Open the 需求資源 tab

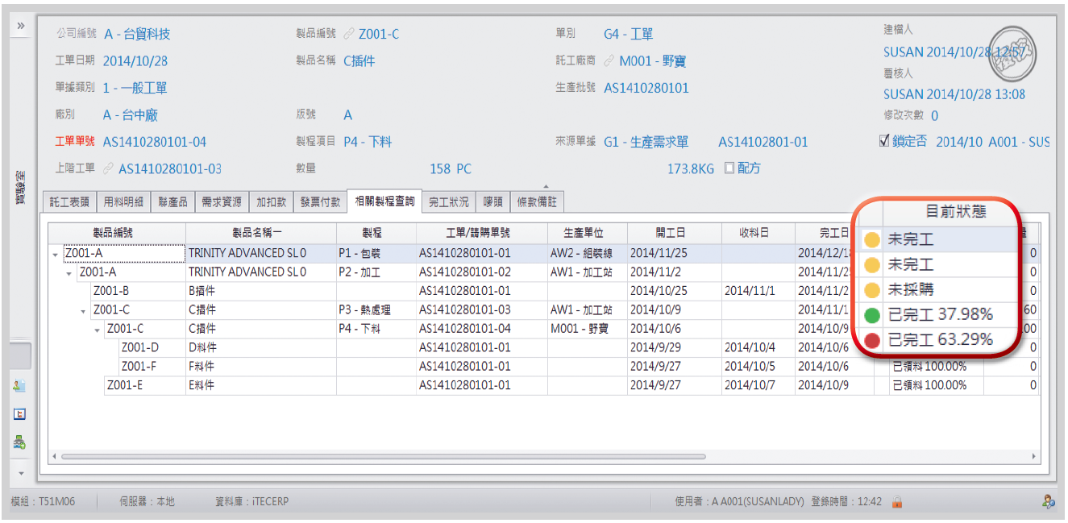click(x=221, y=201)
